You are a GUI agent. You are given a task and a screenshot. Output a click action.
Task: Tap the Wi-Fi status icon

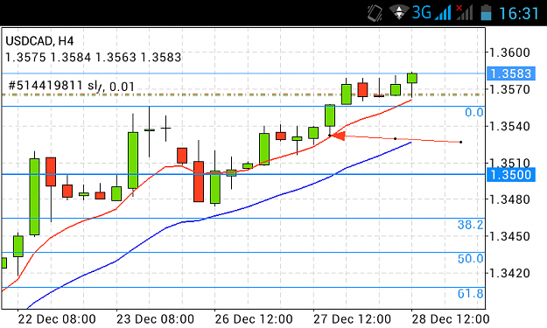pyautogui.click(x=399, y=12)
